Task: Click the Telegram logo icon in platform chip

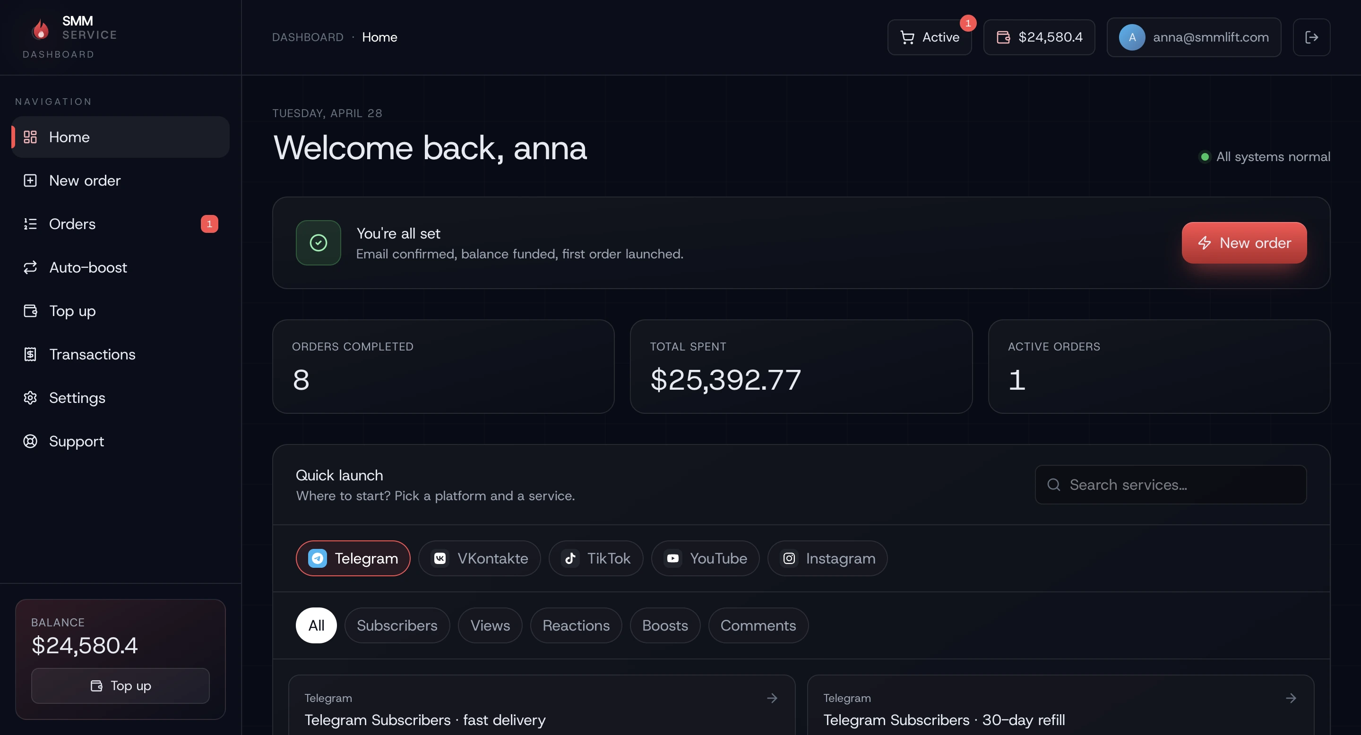Action: tap(317, 558)
